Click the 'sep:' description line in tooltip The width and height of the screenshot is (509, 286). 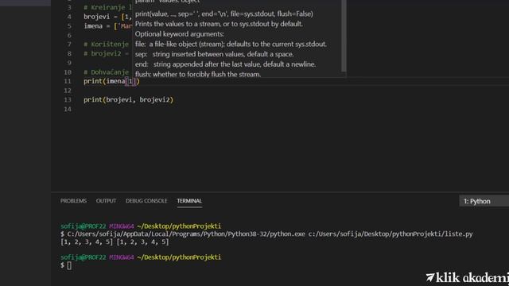[x=214, y=54]
